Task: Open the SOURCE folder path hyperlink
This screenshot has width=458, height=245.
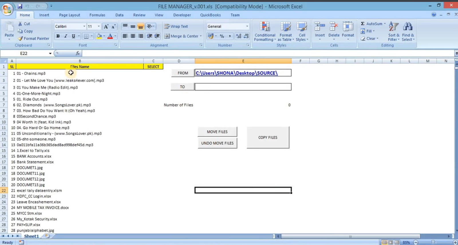Action: (237, 73)
